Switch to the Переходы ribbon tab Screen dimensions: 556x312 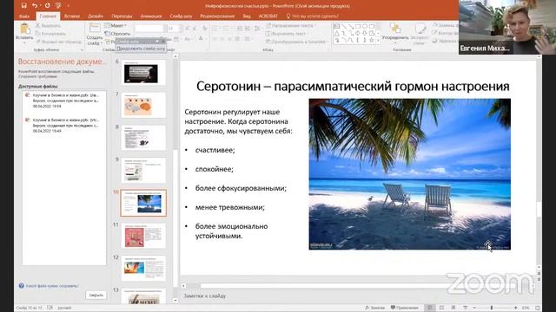click(122, 16)
